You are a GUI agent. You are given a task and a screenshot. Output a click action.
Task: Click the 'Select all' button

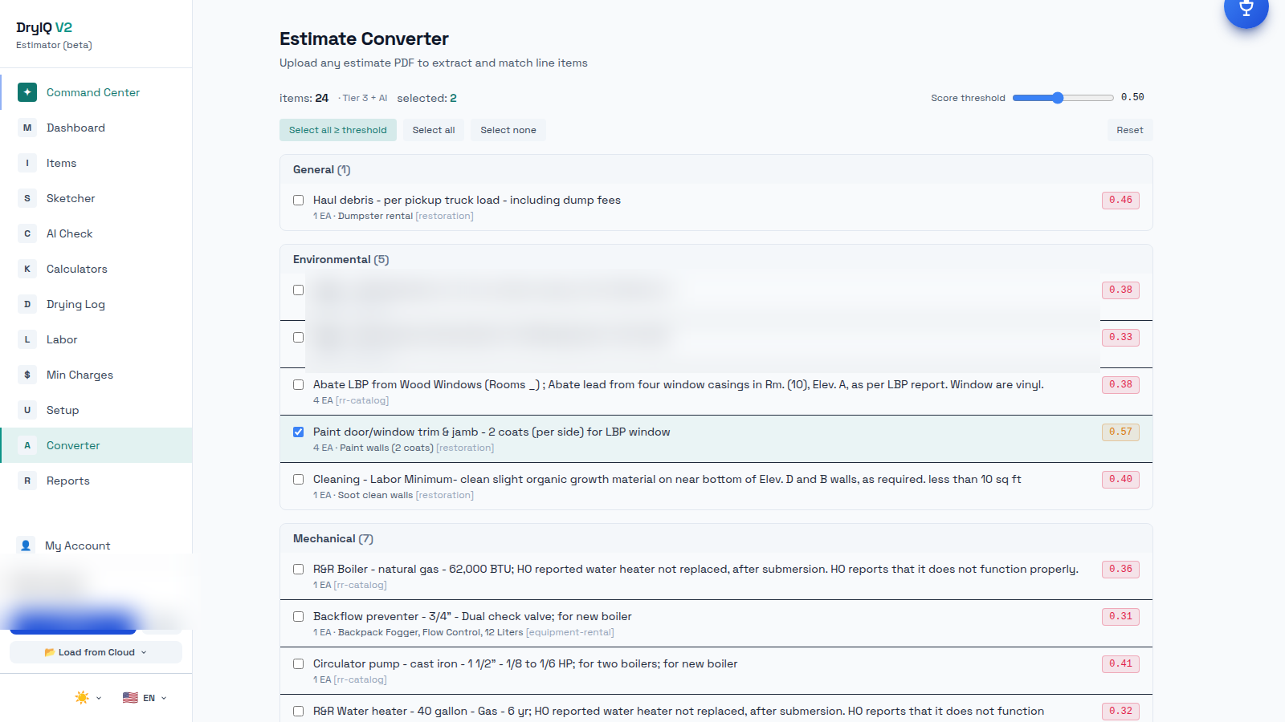pyautogui.click(x=434, y=130)
